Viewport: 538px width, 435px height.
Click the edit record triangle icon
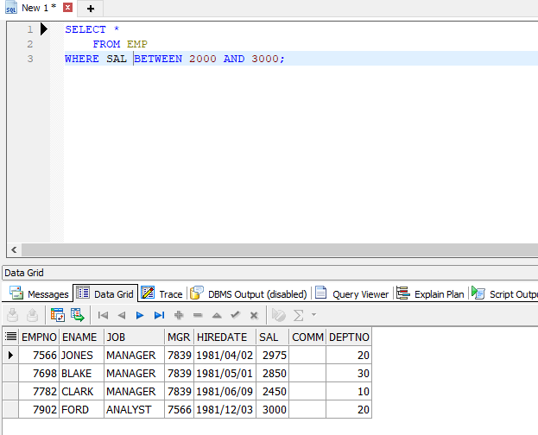pos(217,315)
